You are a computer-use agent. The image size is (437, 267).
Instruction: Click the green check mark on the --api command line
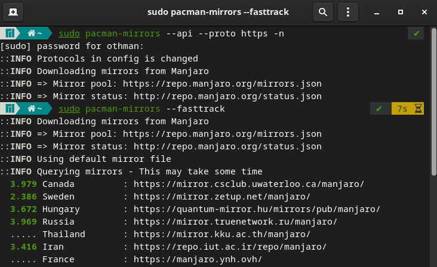click(416, 33)
